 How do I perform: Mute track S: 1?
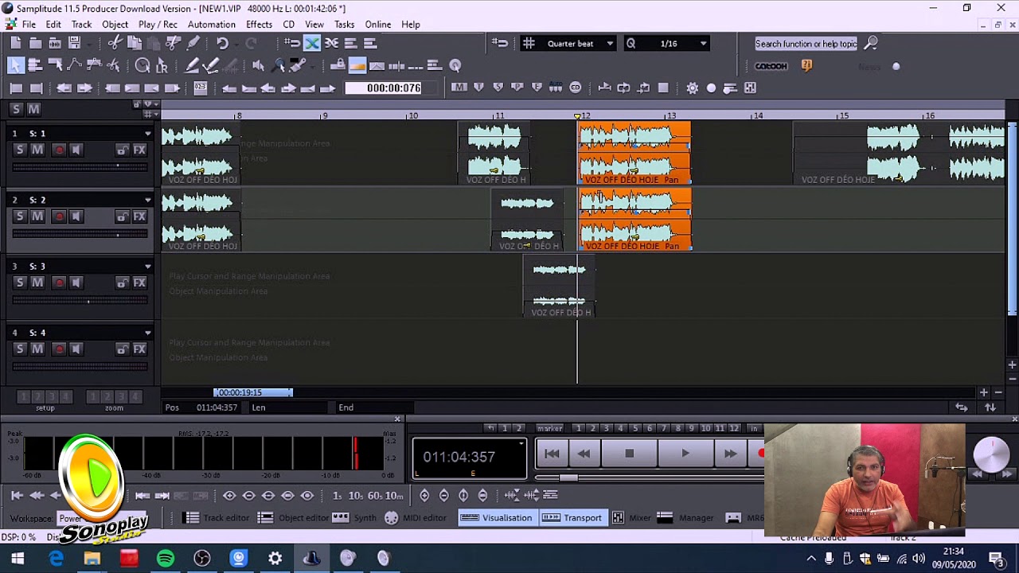pyautogui.click(x=37, y=150)
